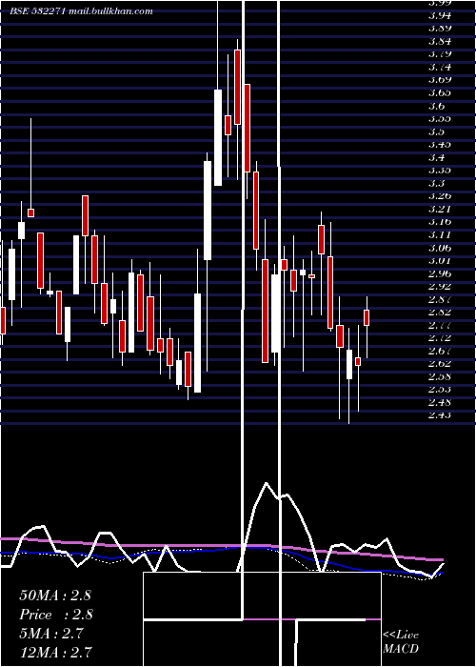
Task: Click the 2.58 price axis label
Action: click(440, 376)
